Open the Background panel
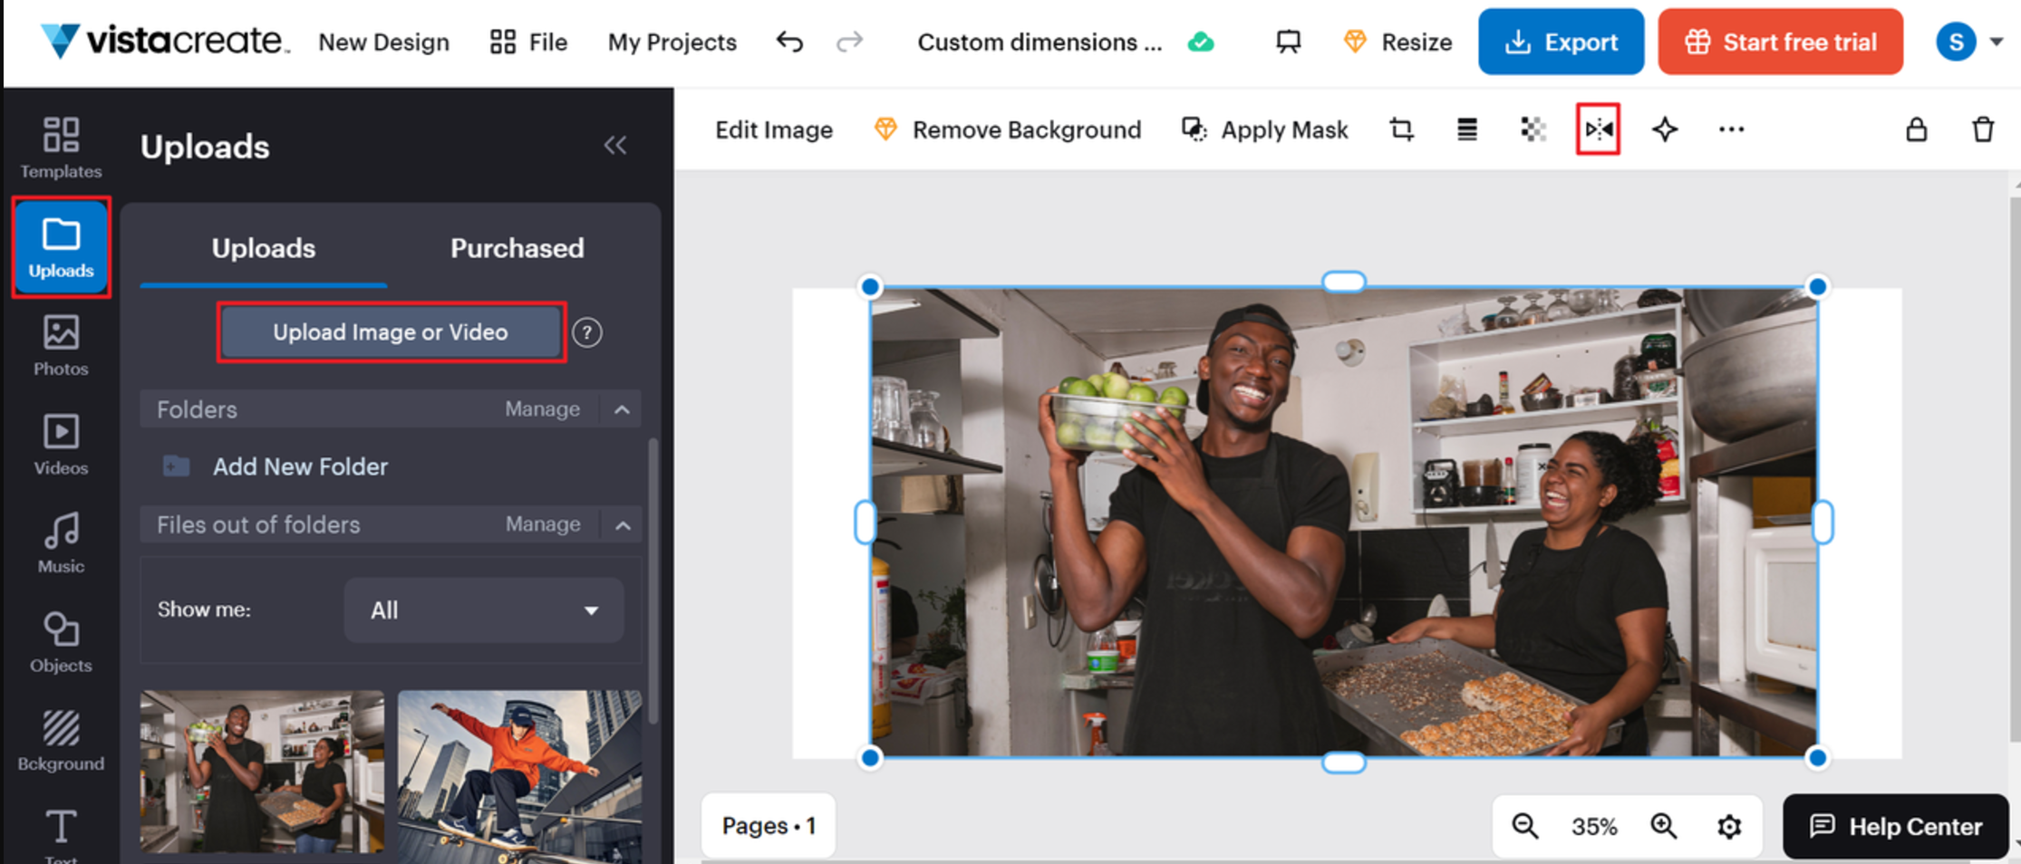This screenshot has height=864, width=2021. [61, 740]
